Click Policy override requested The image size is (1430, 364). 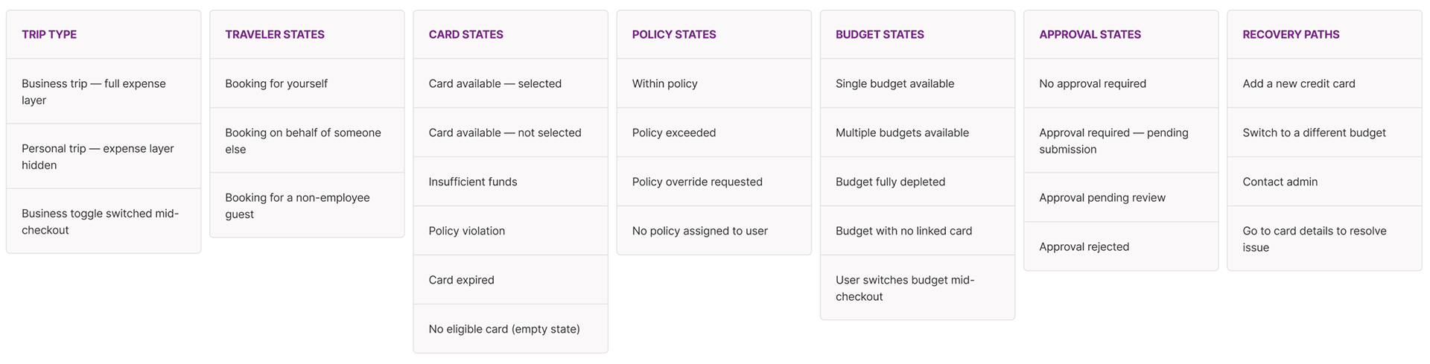[714, 182]
